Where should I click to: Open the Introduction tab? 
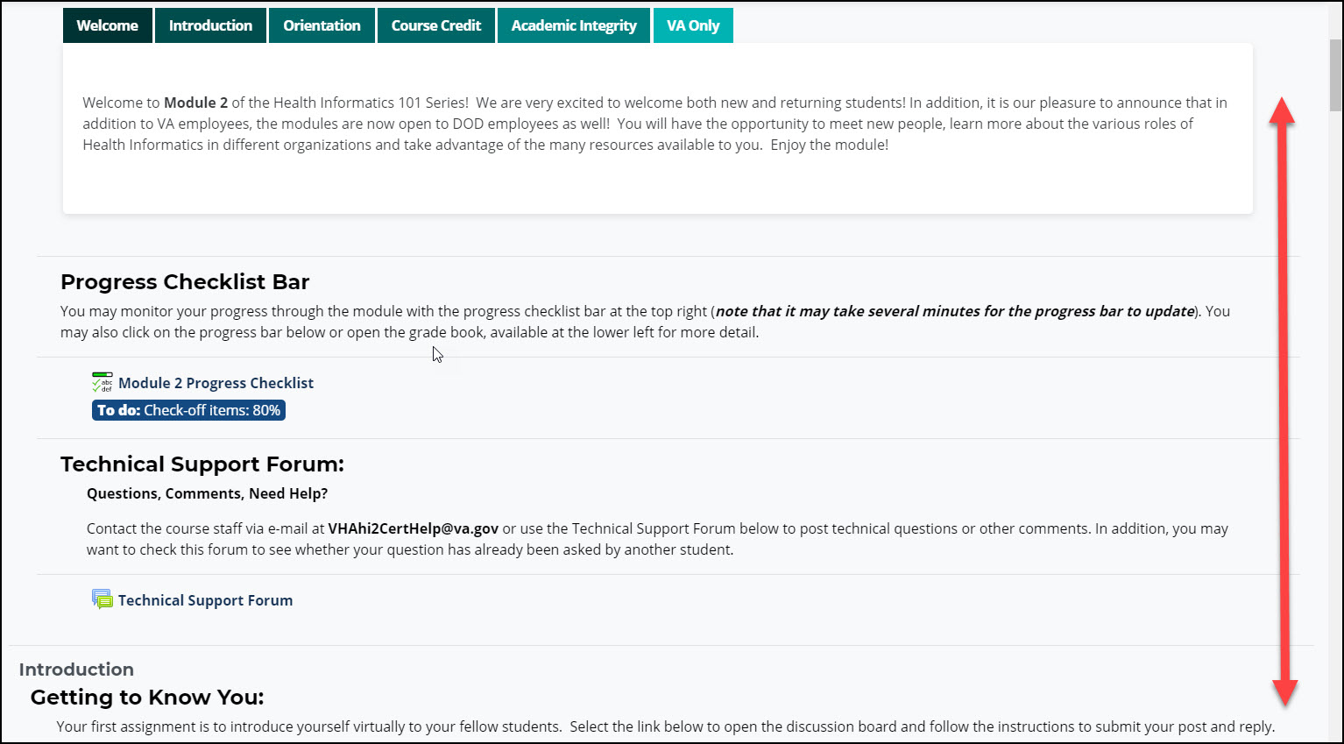click(210, 25)
